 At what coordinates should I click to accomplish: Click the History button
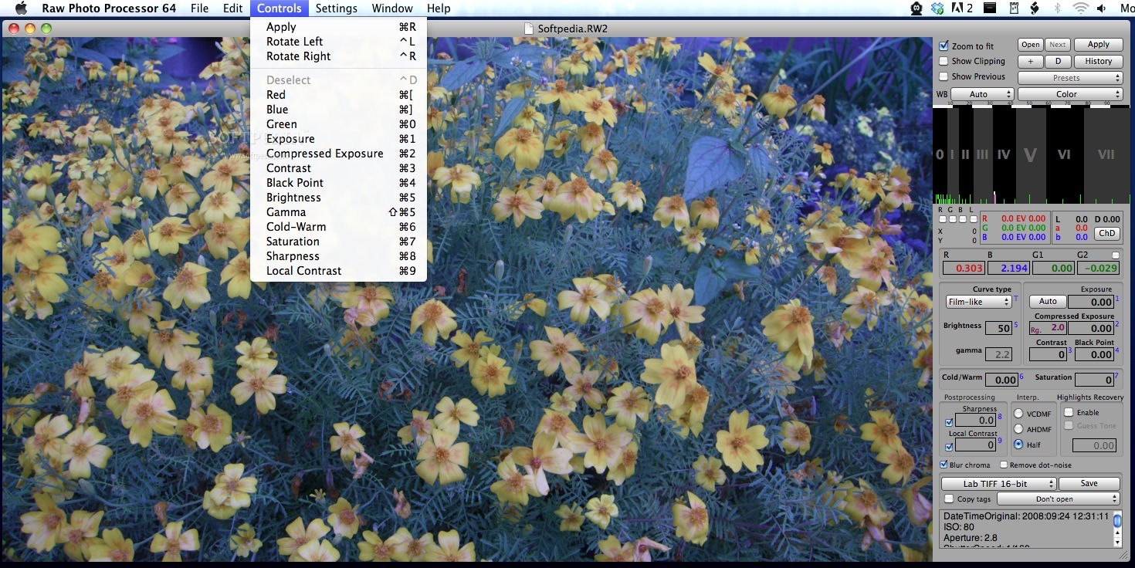click(x=1098, y=62)
